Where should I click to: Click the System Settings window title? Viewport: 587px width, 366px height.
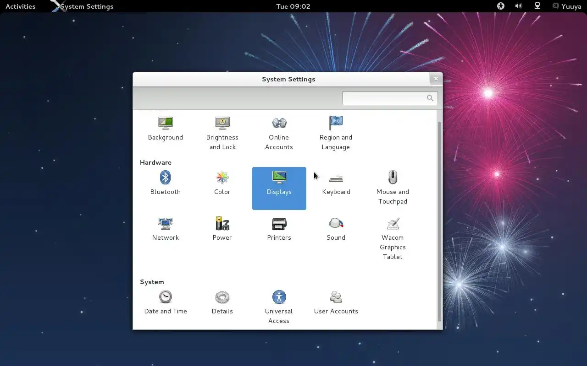[288, 79]
